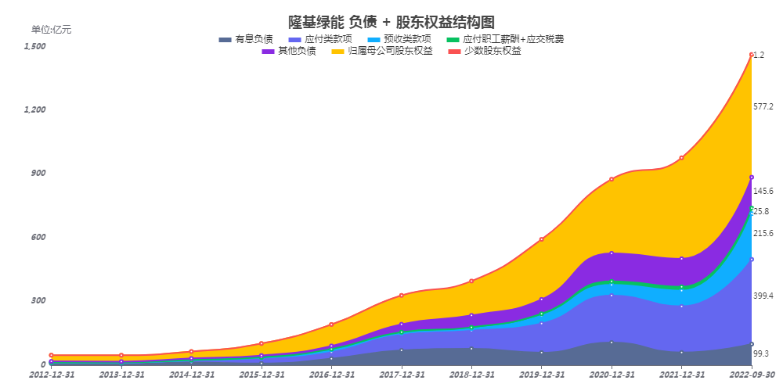Click the unit label 单位:亿元

click(x=52, y=30)
